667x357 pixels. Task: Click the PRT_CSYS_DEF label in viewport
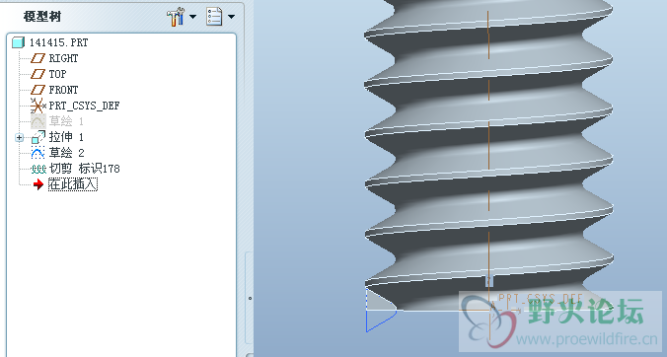pyautogui.click(x=541, y=298)
